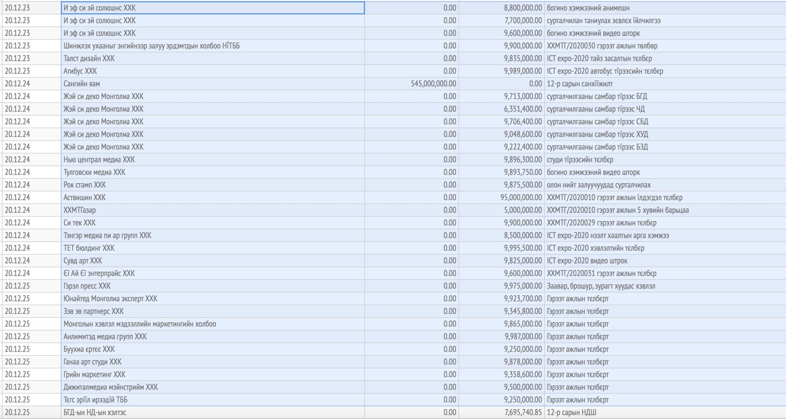
Task: Click 'олон нийт залуучуудад сурталчилах' cell
Action: tap(665, 185)
